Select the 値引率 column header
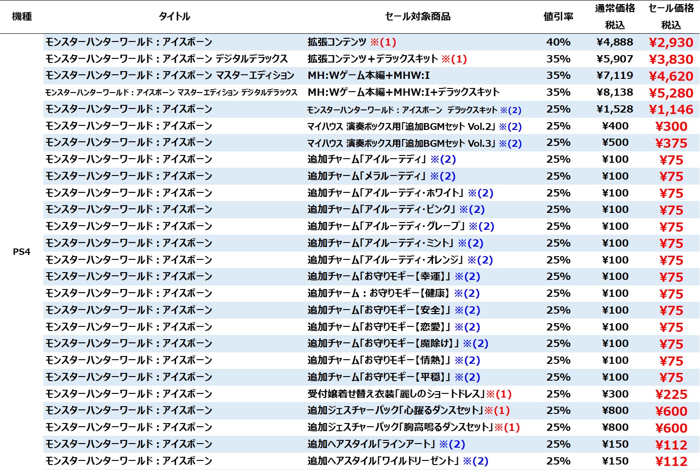Viewport: 700px width, 470px height. tap(558, 16)
